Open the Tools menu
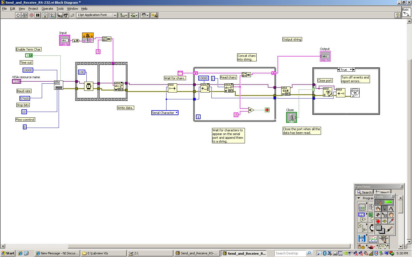 click(60, 9)
